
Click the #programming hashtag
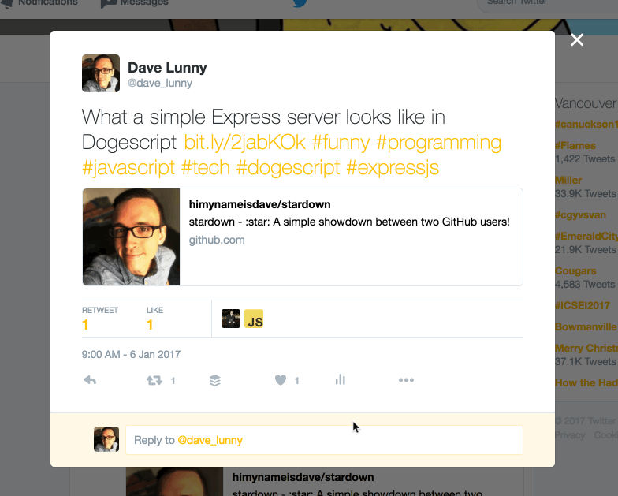coord(438,143)
